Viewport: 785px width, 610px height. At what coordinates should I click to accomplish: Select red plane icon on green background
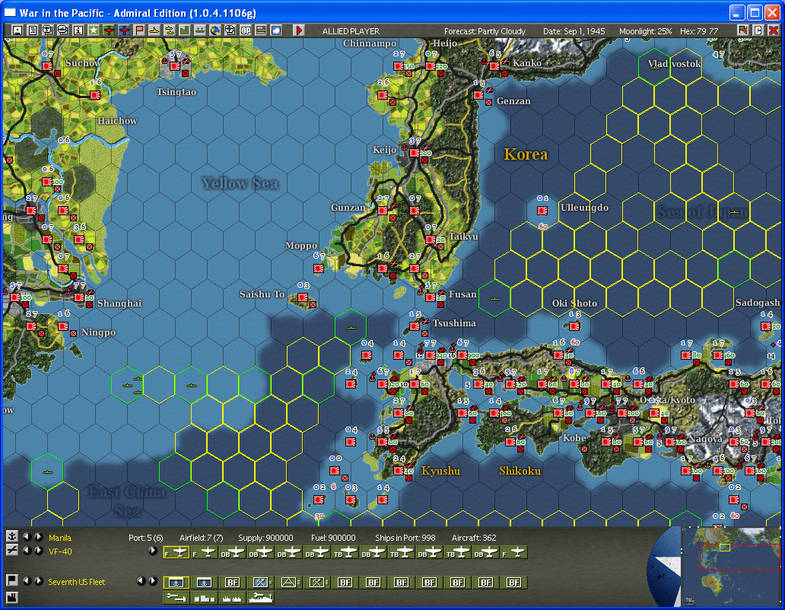point(109,30)
